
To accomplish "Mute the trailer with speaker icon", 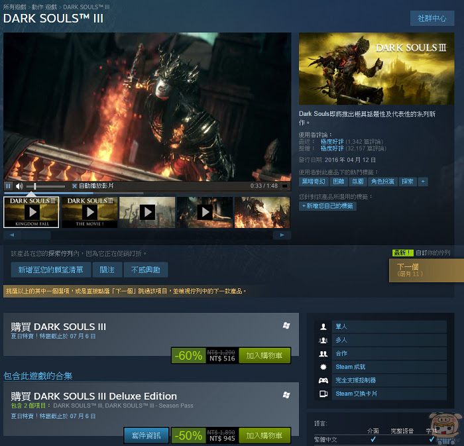I will (x=19, y=186).
